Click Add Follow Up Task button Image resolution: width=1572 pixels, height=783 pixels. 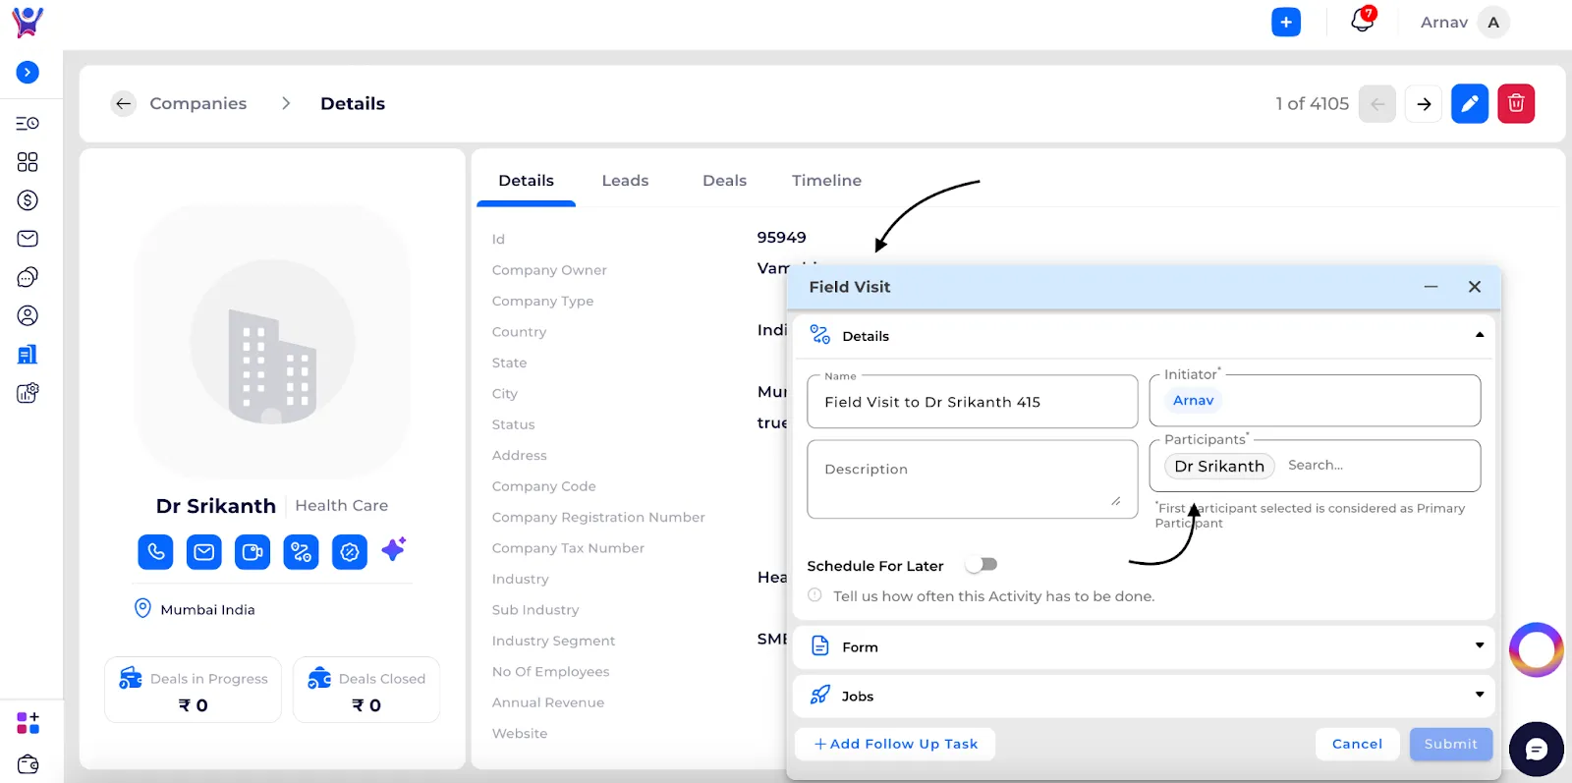point(895,744)
